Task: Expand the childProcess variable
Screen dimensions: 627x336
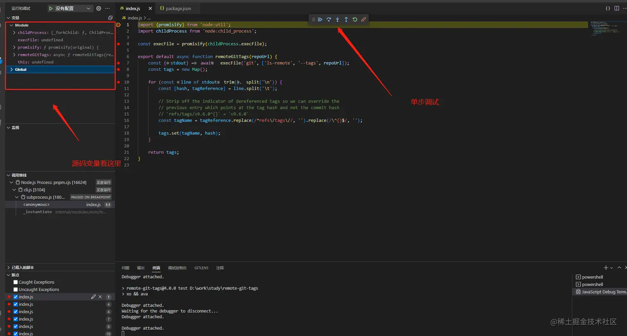Action: (x=15, y=33)
